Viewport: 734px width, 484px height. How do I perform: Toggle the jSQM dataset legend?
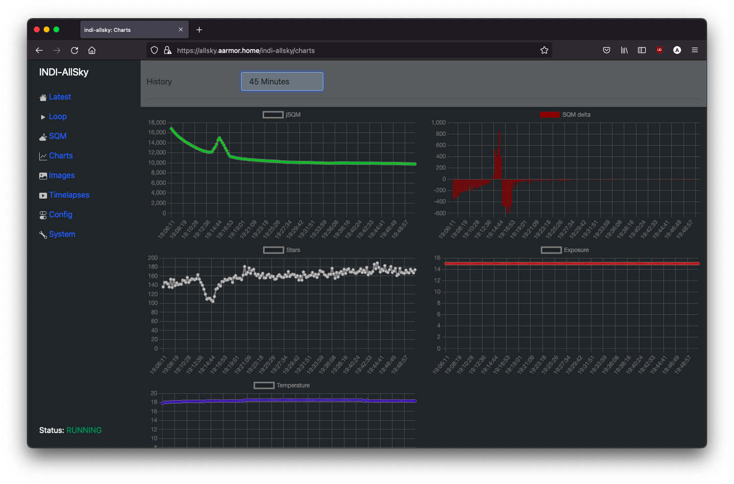282,115
